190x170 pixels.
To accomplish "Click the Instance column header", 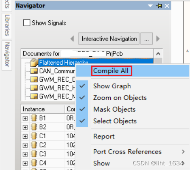I will [43, 109].
